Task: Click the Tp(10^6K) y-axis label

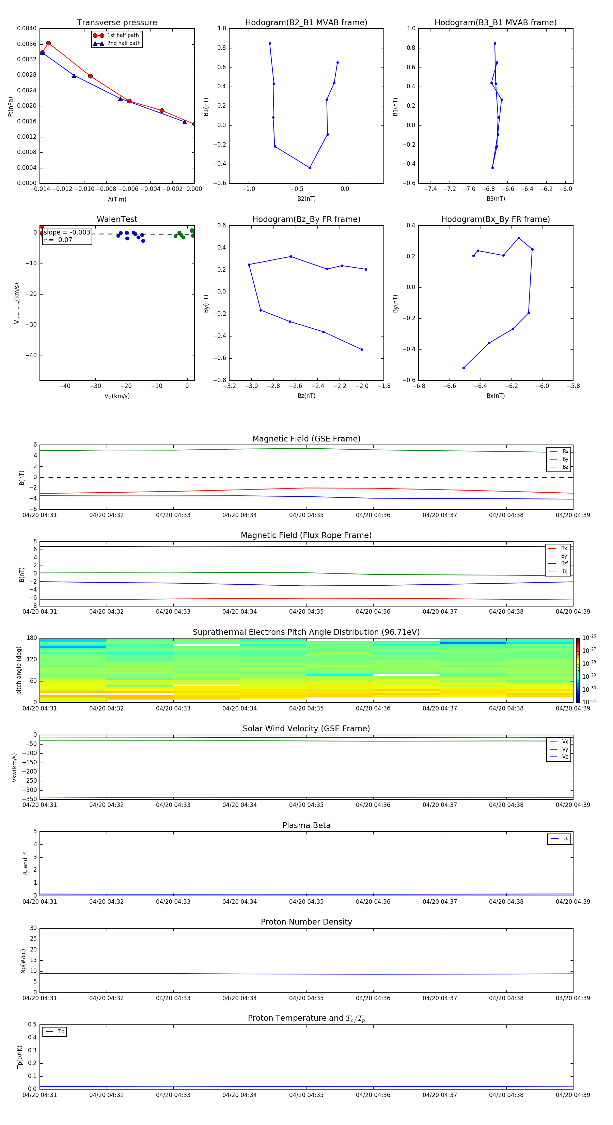Action: coord(20,1057)
